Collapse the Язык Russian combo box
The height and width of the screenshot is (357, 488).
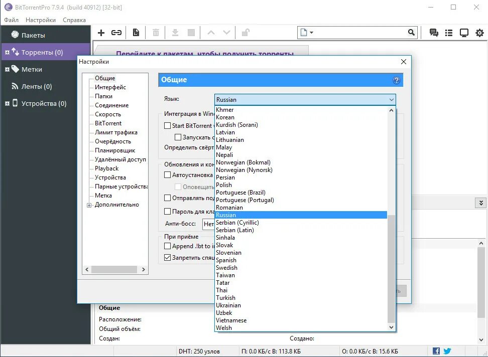click(305, 100)
